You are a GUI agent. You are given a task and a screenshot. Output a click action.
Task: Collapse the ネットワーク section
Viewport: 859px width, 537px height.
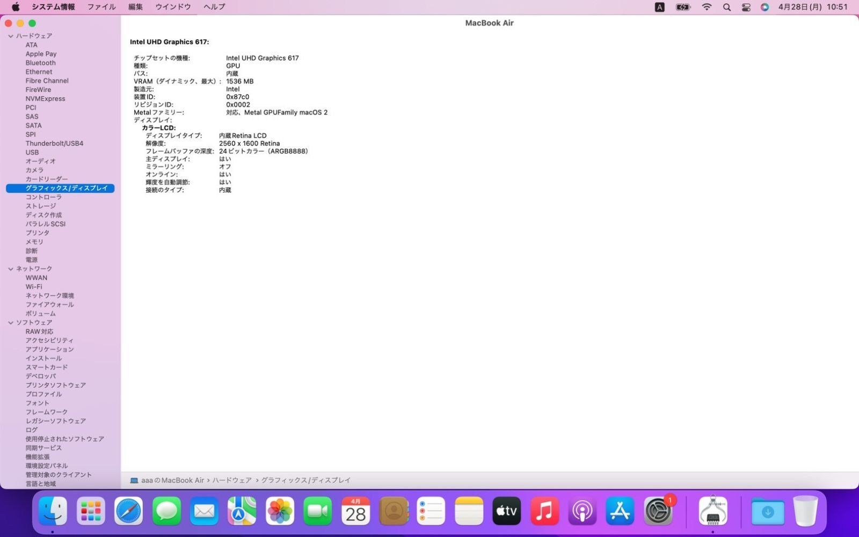tap(11, 268)
